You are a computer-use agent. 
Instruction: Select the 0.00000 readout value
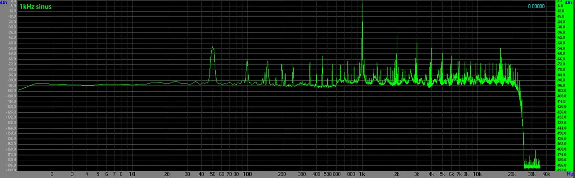(x=536, y=6)
